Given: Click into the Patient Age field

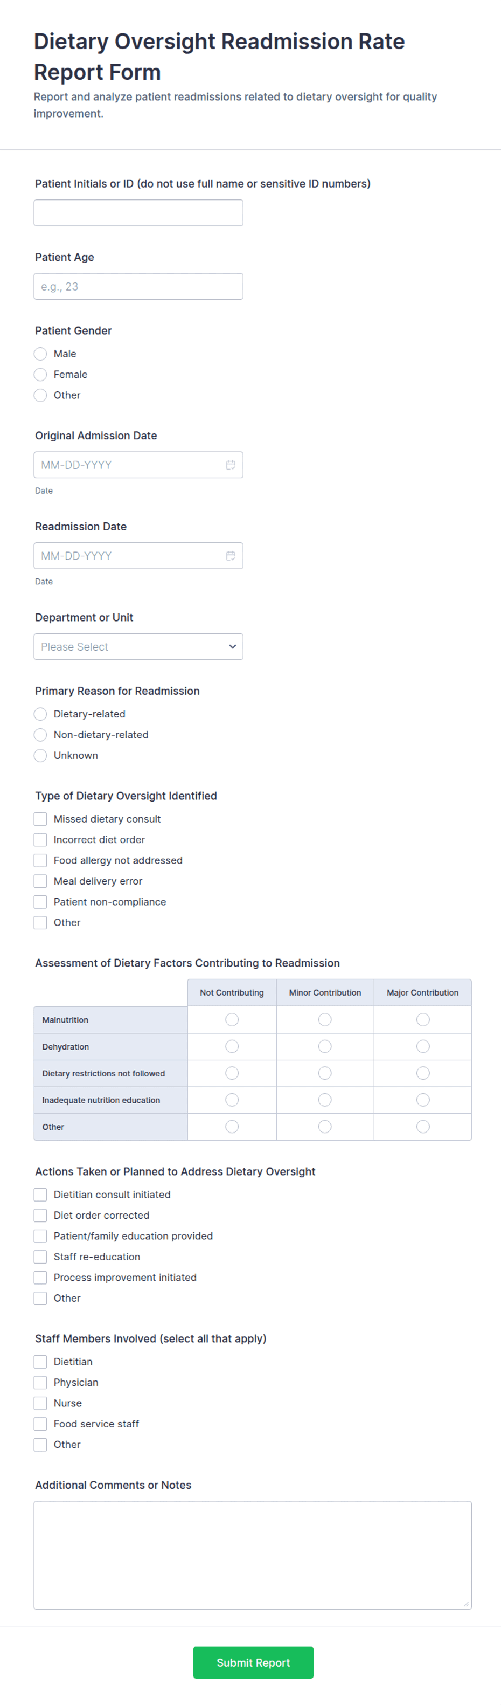Looking at the screenshot, I should tap(138, 286).
